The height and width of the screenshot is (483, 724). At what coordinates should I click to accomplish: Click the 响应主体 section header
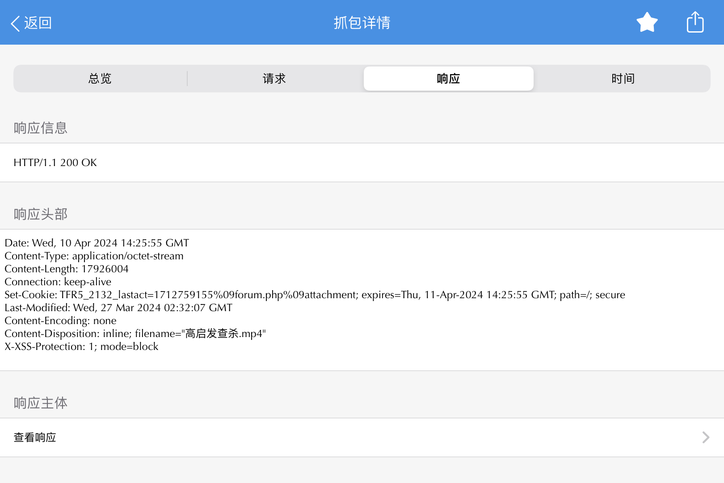click(41, 403)
